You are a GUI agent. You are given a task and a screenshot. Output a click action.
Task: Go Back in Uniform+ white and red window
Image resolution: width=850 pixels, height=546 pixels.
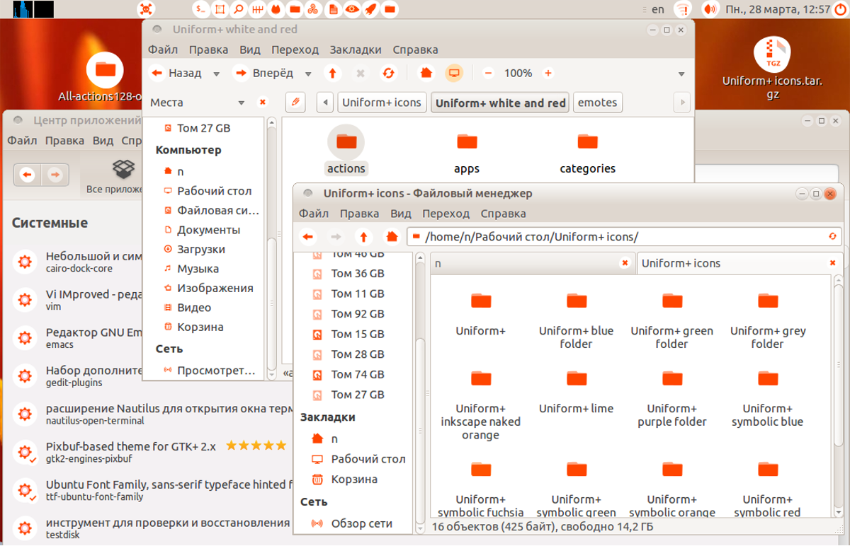point(176,73)
